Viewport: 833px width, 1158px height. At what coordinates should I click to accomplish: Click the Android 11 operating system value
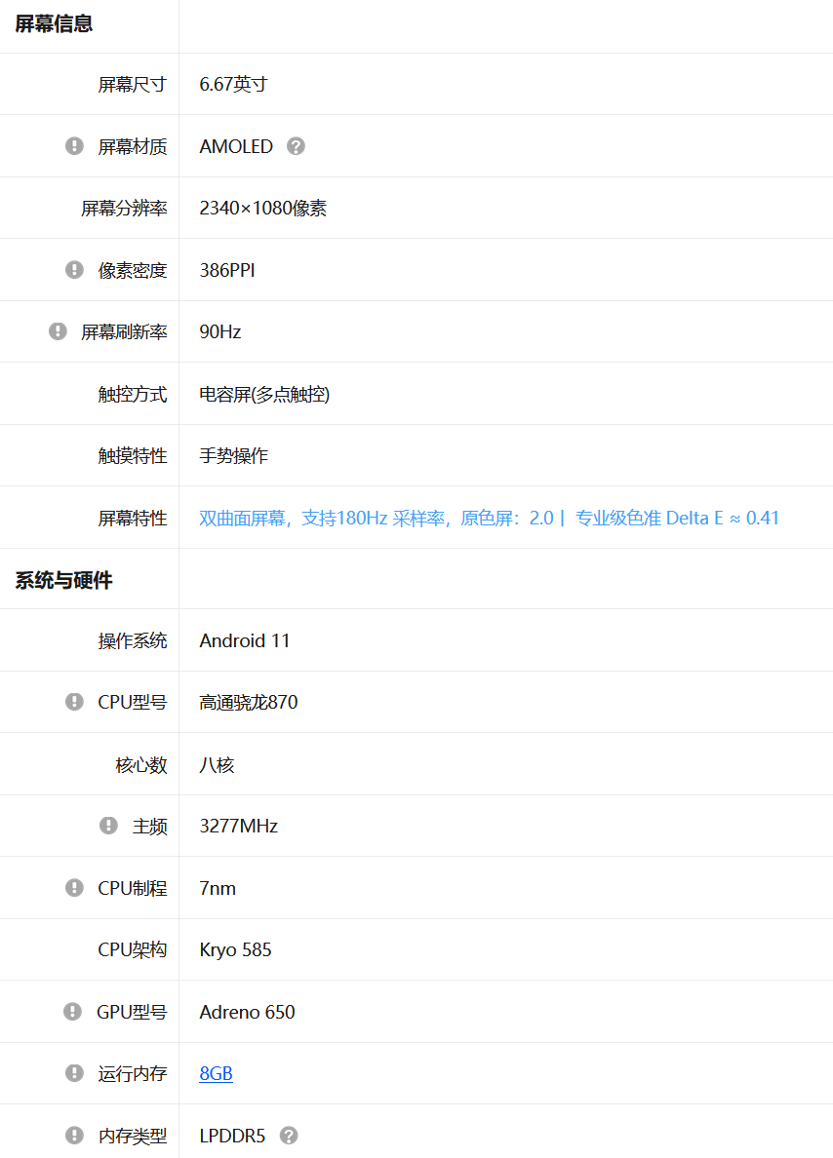point(244,640)
